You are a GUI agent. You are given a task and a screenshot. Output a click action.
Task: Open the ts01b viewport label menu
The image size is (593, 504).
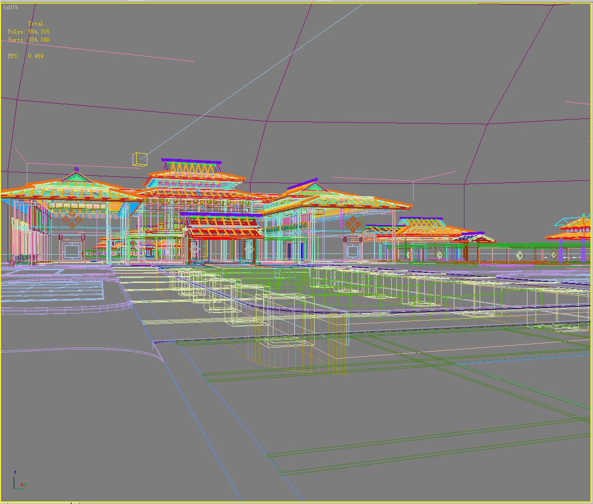pos(11,7)
